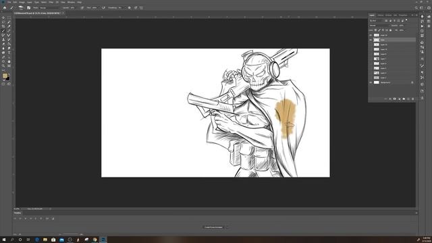Open the File menu
The width and height of the screenshot is (432, 243).
coord(9,2)
